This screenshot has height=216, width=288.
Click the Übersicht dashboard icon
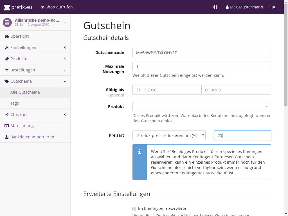7,36
